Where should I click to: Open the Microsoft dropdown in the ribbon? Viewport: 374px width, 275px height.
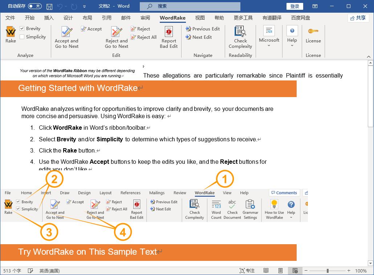point(269,36)
